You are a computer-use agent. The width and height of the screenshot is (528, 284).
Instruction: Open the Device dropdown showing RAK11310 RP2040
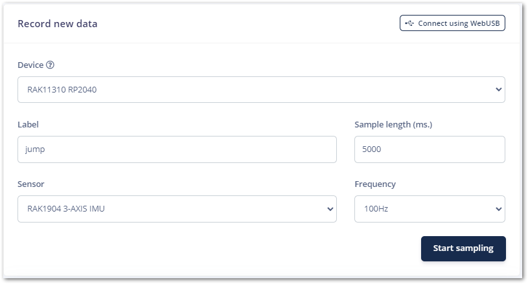point(259,89)
